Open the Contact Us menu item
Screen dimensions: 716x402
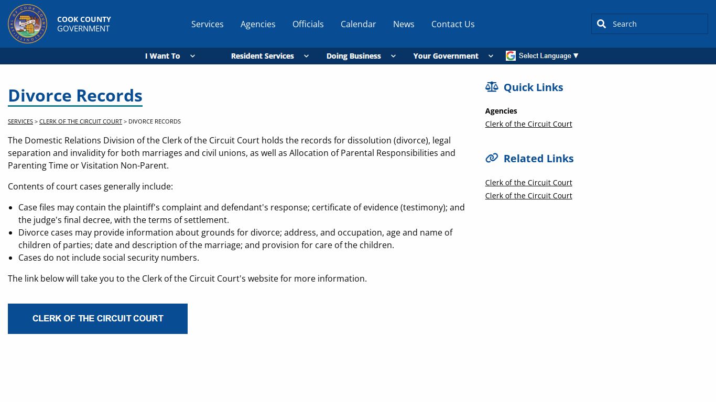click(453, 24)
